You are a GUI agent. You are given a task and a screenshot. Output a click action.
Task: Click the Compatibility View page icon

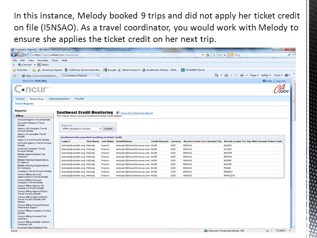(x=214, y=55)
